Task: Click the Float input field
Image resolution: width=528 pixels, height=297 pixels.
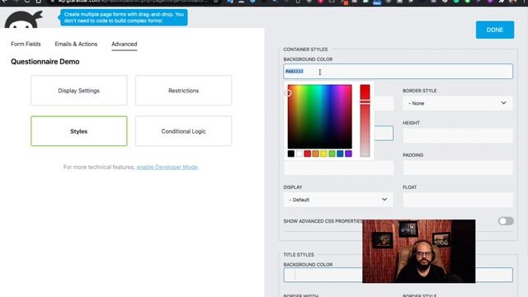Action: [458, 200]
